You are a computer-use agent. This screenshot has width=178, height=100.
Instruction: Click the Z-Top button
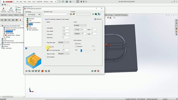pos(77,29)
